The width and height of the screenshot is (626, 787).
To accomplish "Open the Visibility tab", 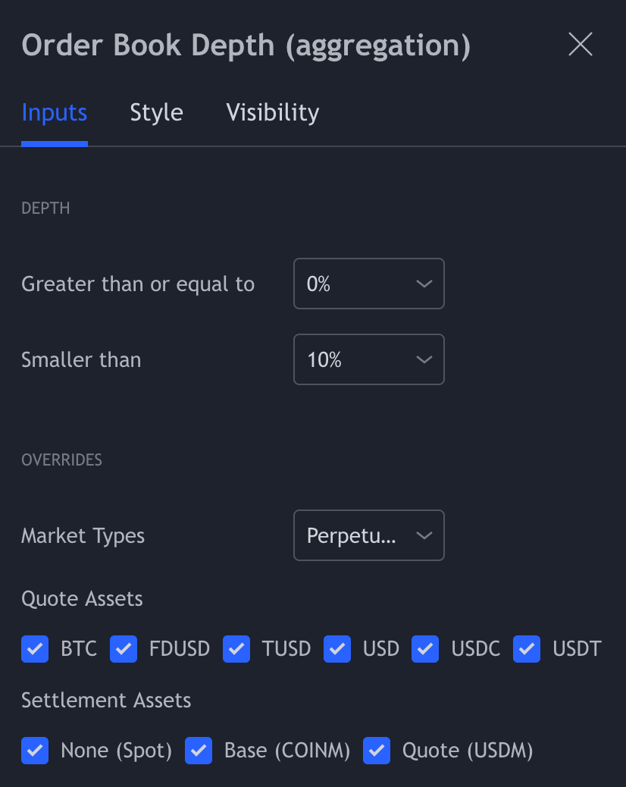I will (x=273, y=113).
